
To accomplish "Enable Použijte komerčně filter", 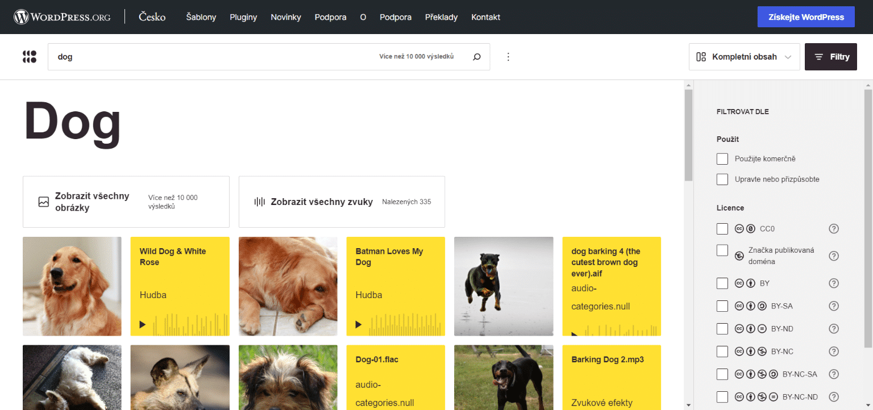I will click(722, 159).
